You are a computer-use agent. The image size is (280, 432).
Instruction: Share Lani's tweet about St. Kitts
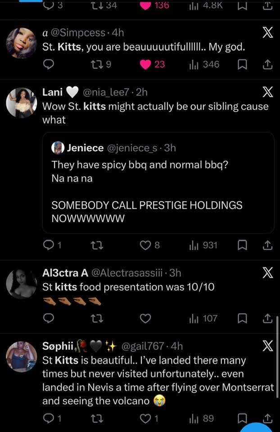tap(267, 245)
